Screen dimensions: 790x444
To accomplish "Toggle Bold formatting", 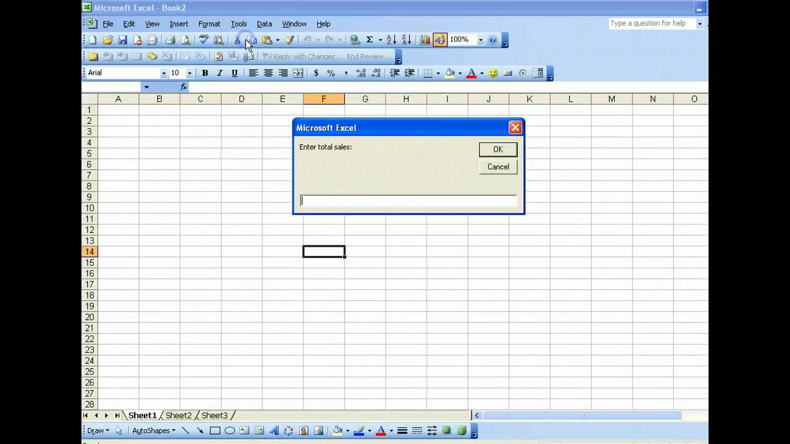I will click(x=205, y=73).
